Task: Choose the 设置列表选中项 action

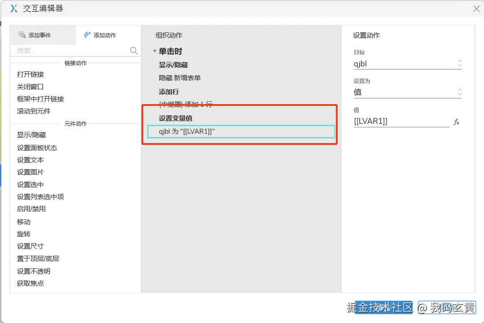Action: pos(40,197)
